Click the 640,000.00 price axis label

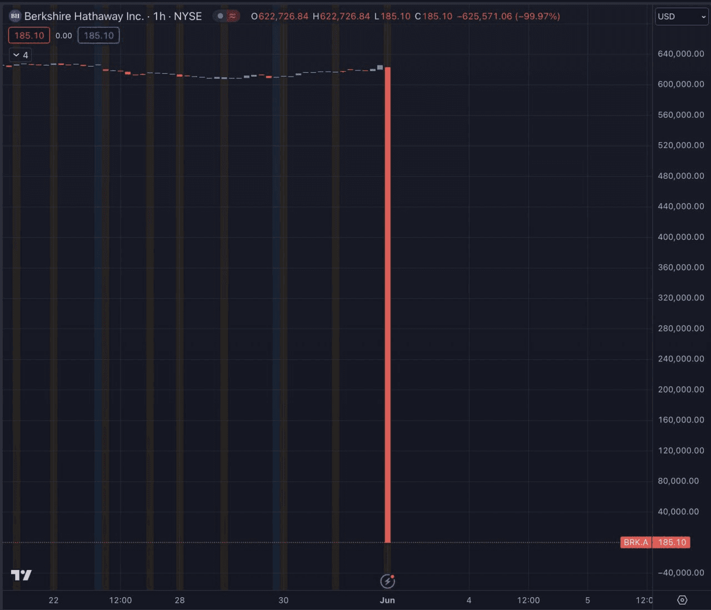(x=681, y=54)
